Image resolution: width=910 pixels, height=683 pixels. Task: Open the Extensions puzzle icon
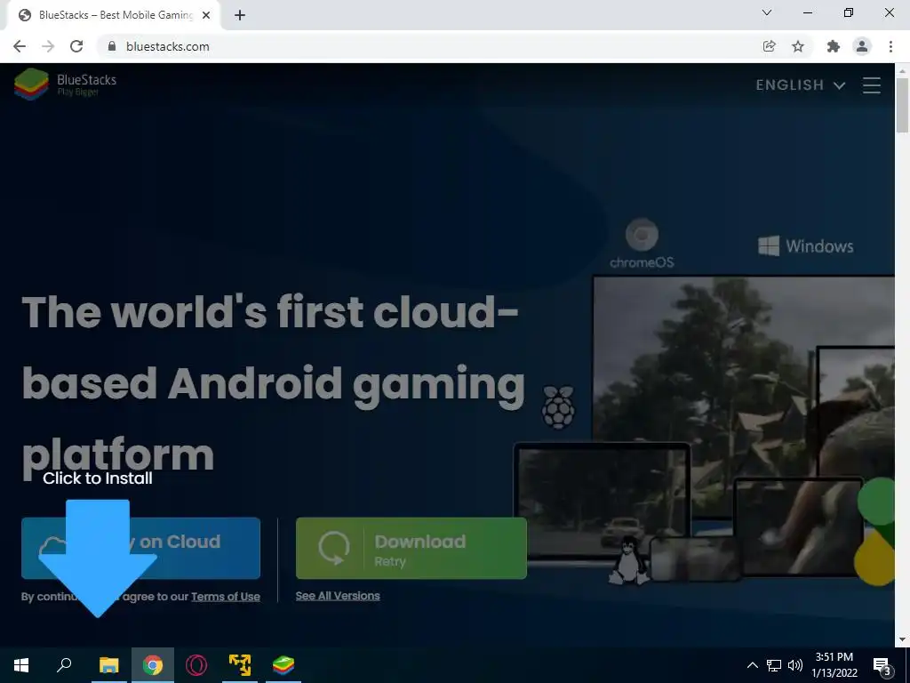[834, 46]
